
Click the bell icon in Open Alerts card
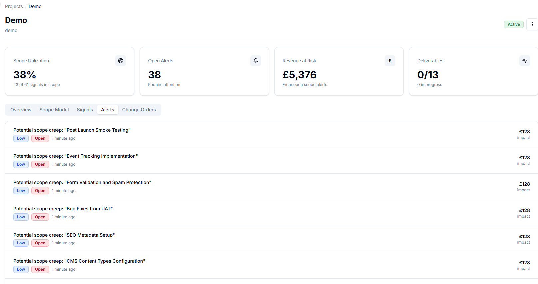[256, 61]
